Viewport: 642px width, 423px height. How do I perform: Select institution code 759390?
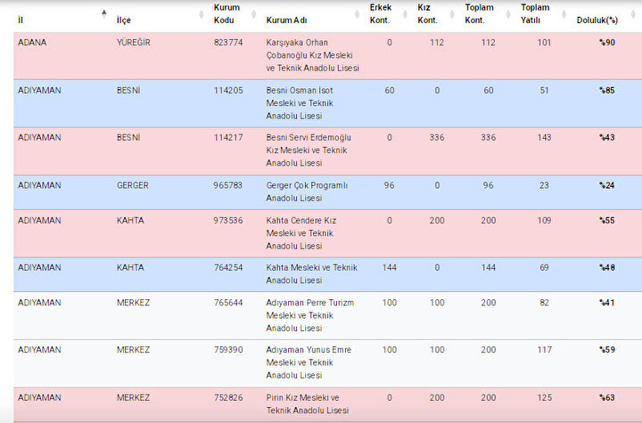click(x=228, y=350)
